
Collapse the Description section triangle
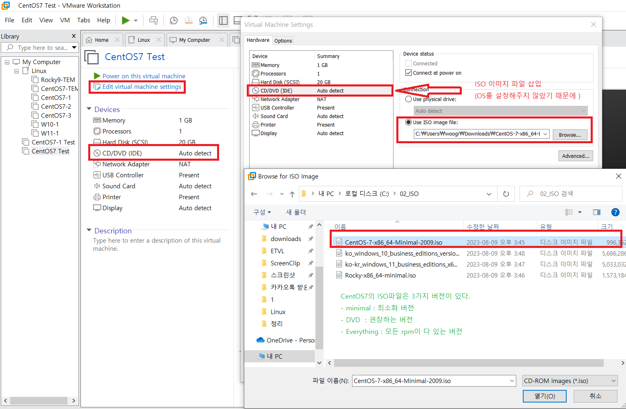coord(89,230)
